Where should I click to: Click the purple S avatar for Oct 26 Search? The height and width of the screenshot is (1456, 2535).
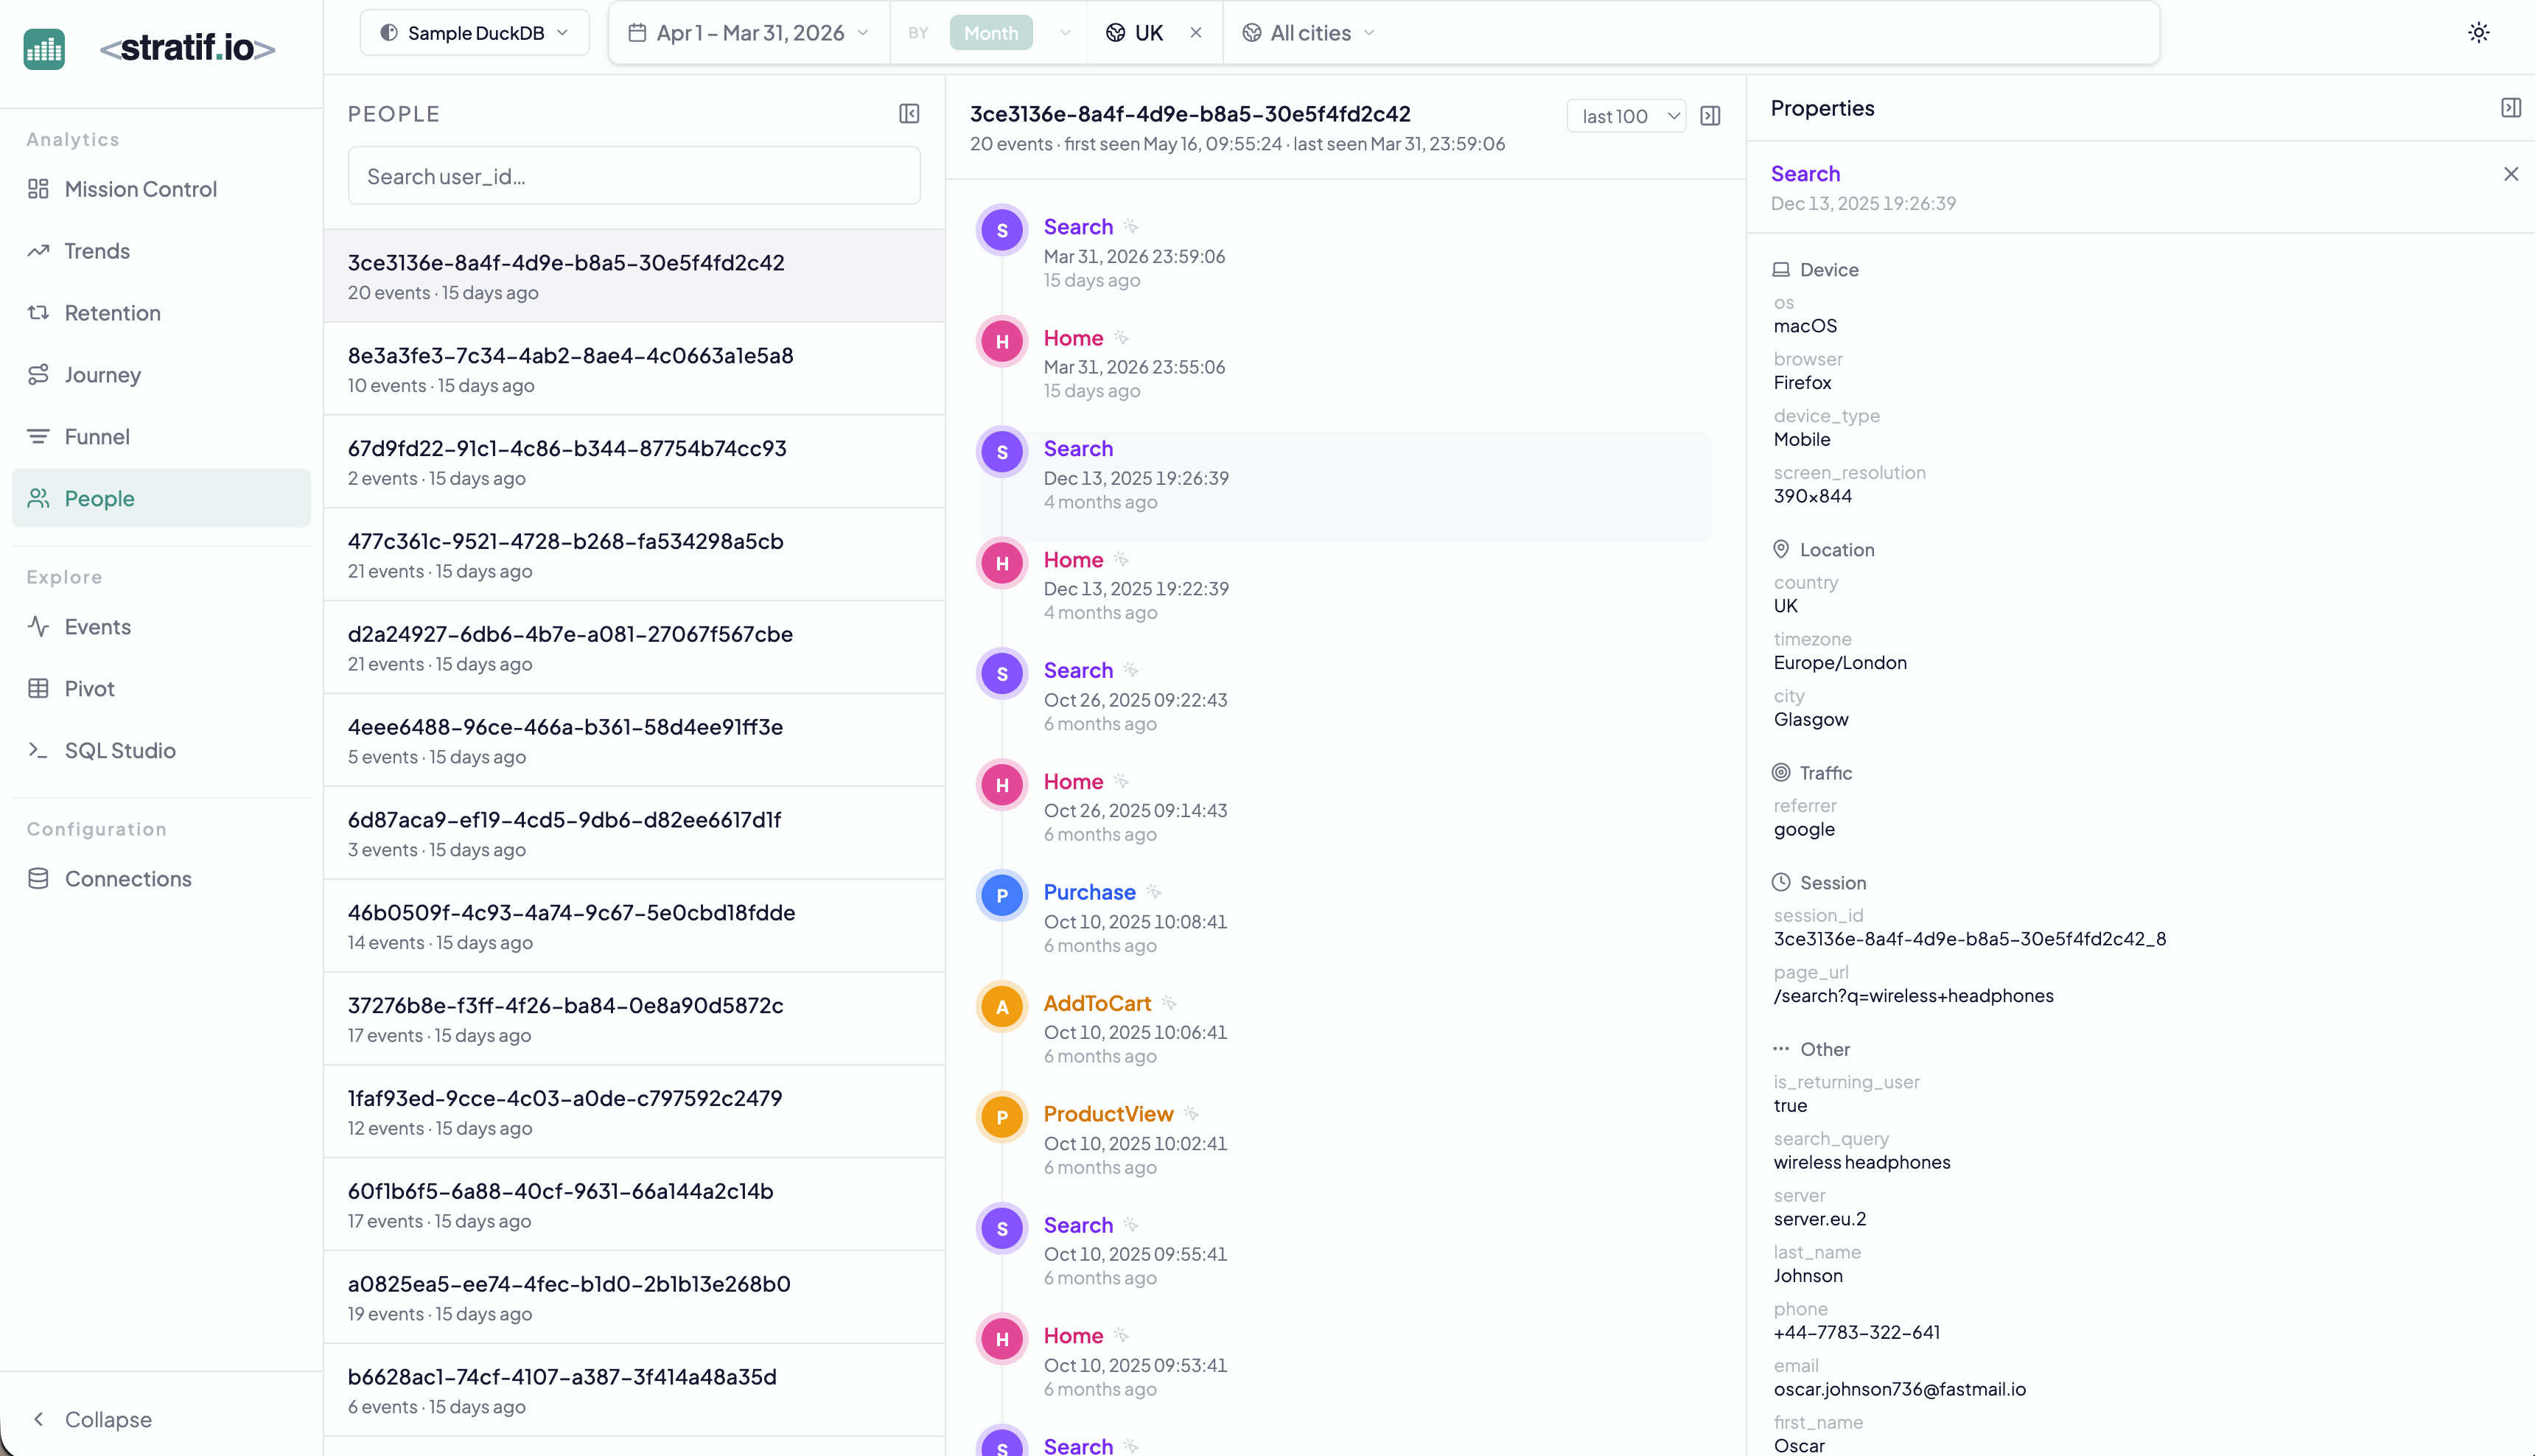click(1002, 674)
